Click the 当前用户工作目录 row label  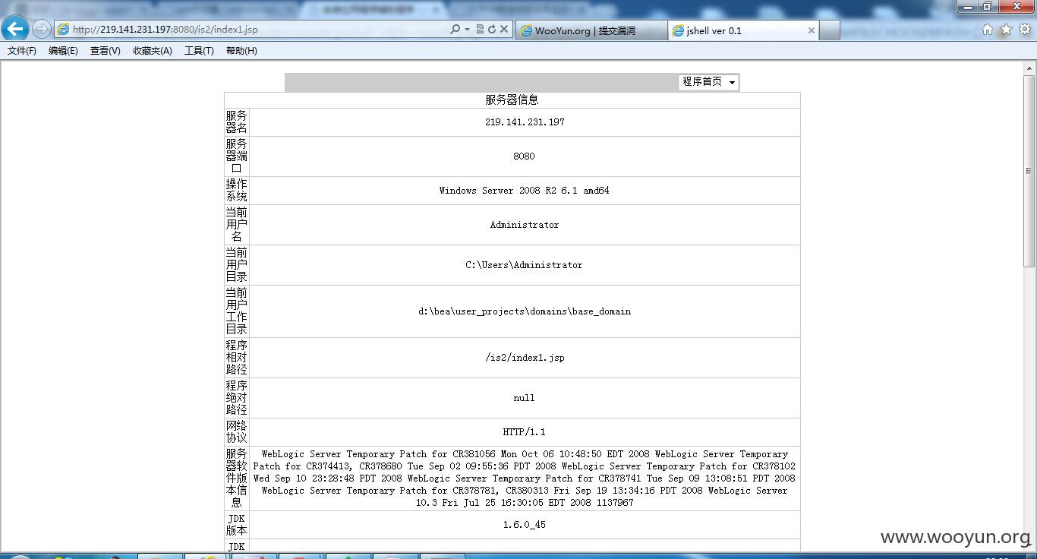click(237, 311)
